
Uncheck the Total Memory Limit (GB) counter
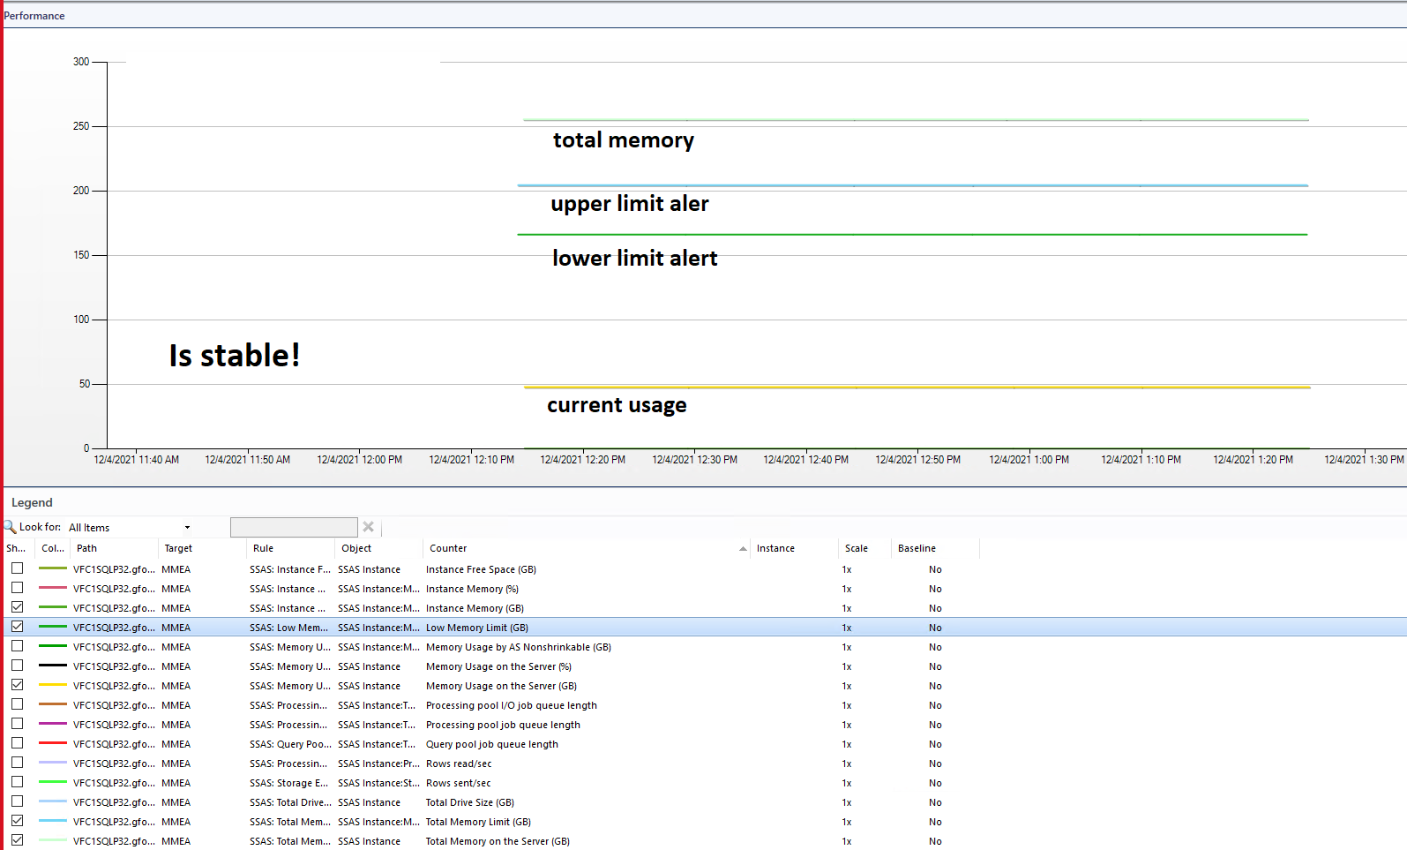click(17, 821)
